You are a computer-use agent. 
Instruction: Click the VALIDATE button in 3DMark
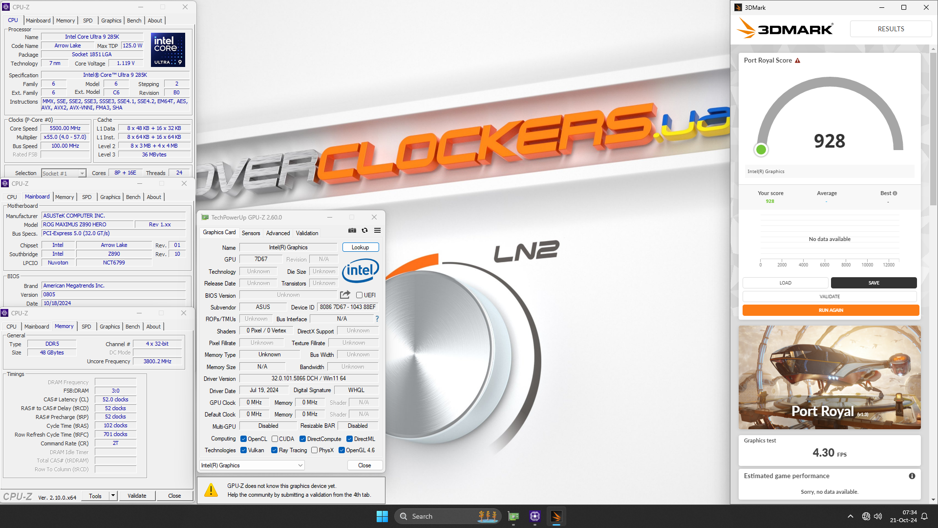click(831, 297)
